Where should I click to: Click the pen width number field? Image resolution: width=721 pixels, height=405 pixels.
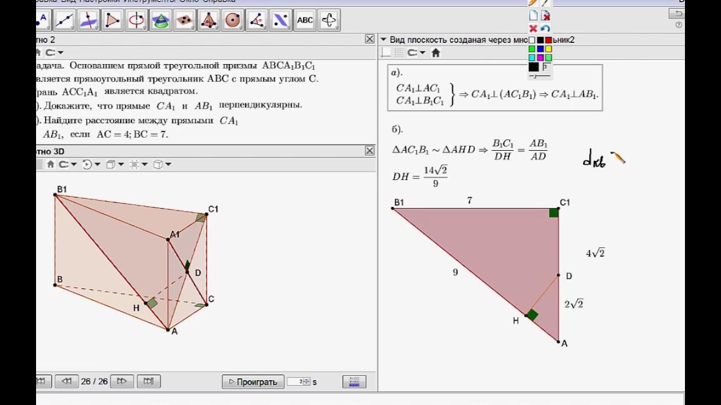click(546, 67)
